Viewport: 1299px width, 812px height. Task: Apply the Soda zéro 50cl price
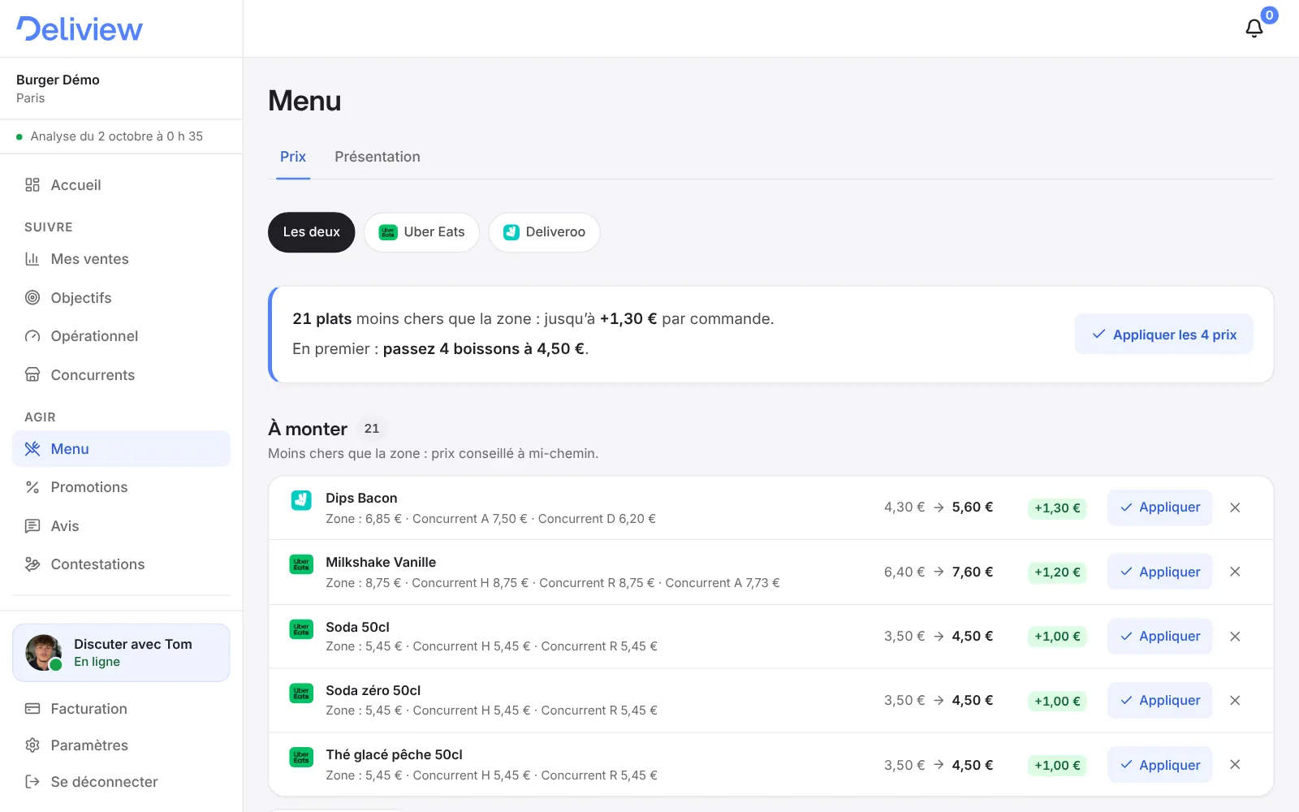coord(1160,701)
